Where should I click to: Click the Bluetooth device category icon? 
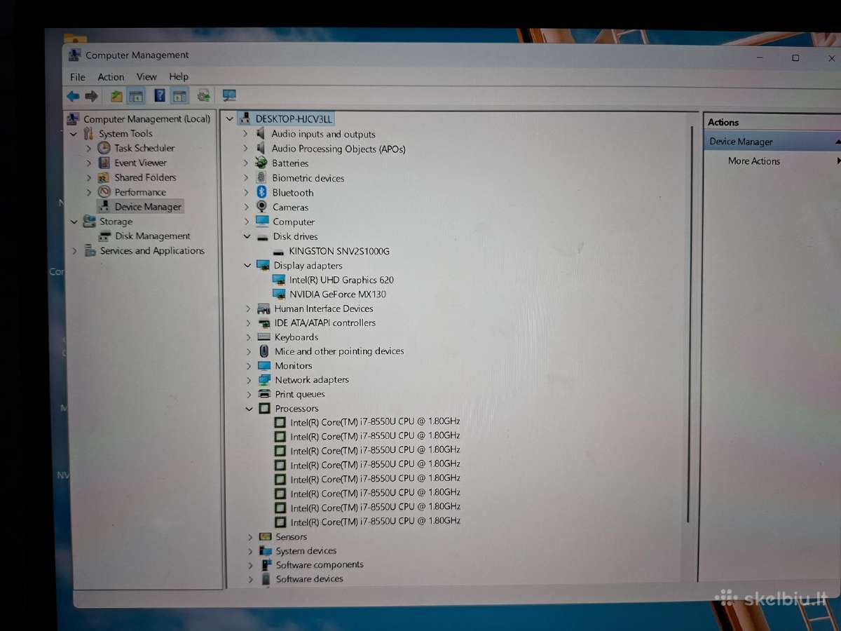click(262, 192)
